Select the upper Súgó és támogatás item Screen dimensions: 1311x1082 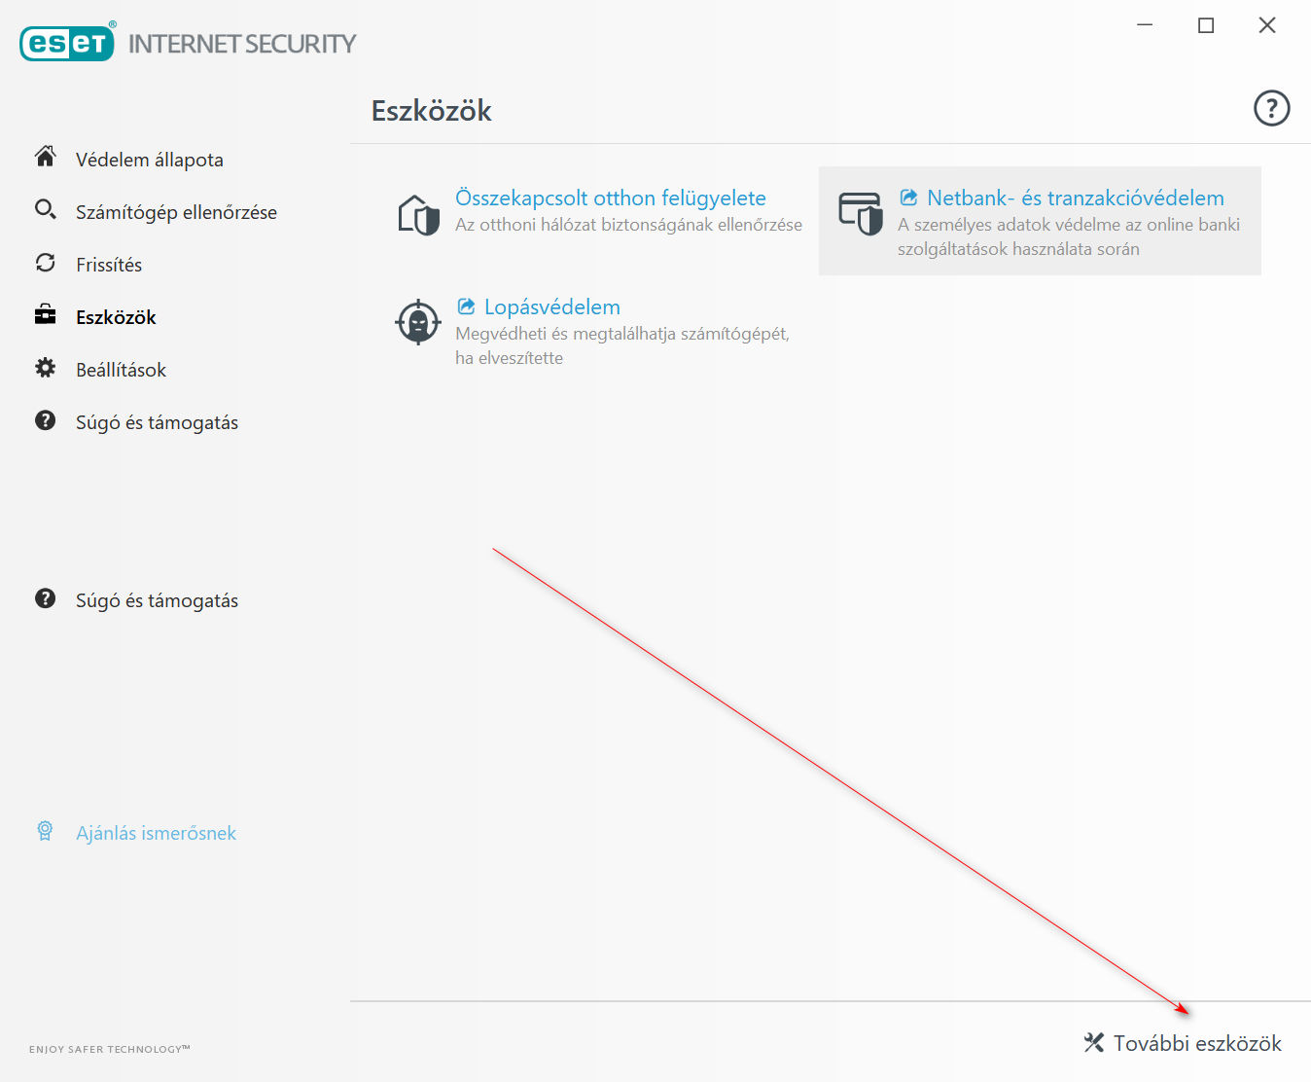pyautogui.click(x=157, y=422)
